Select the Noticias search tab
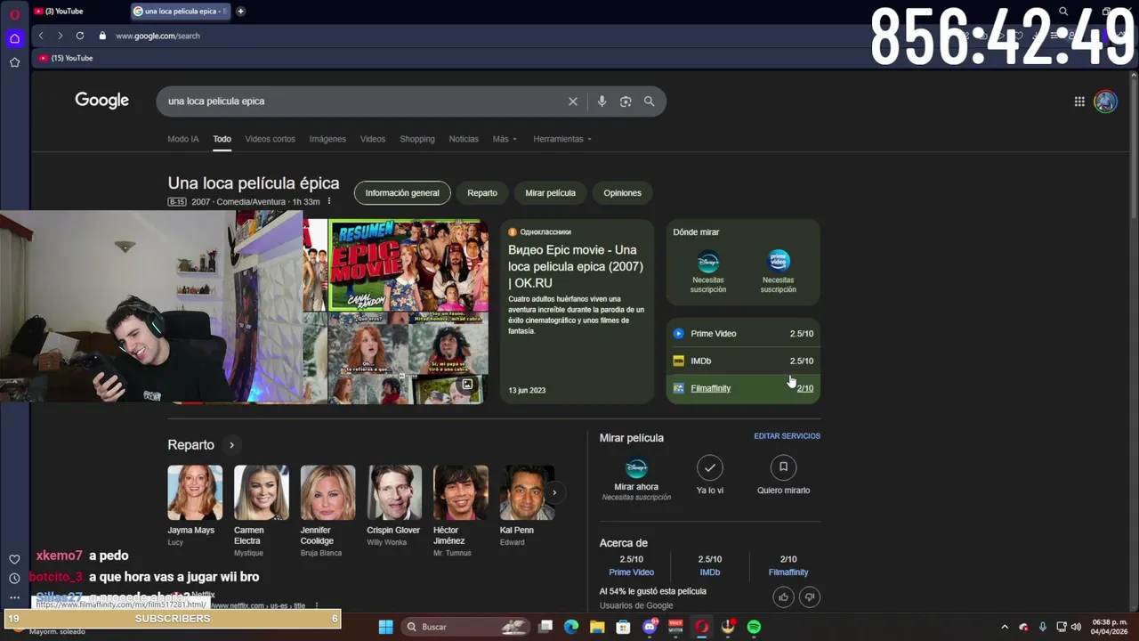 point(464,139)
